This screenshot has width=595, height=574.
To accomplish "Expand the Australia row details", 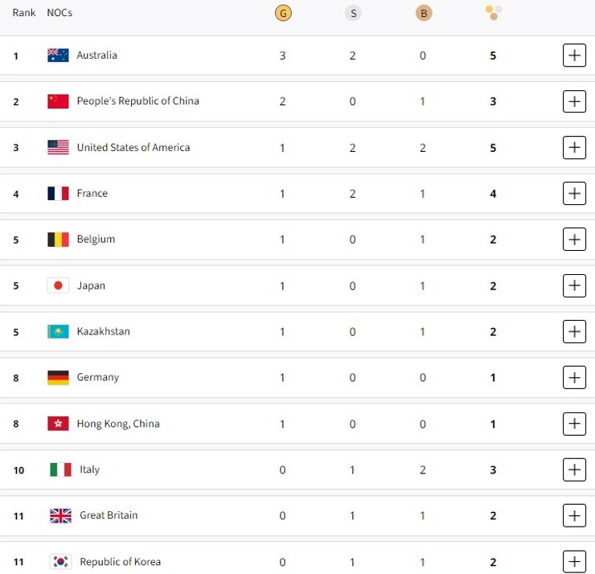I will point(574,55).
